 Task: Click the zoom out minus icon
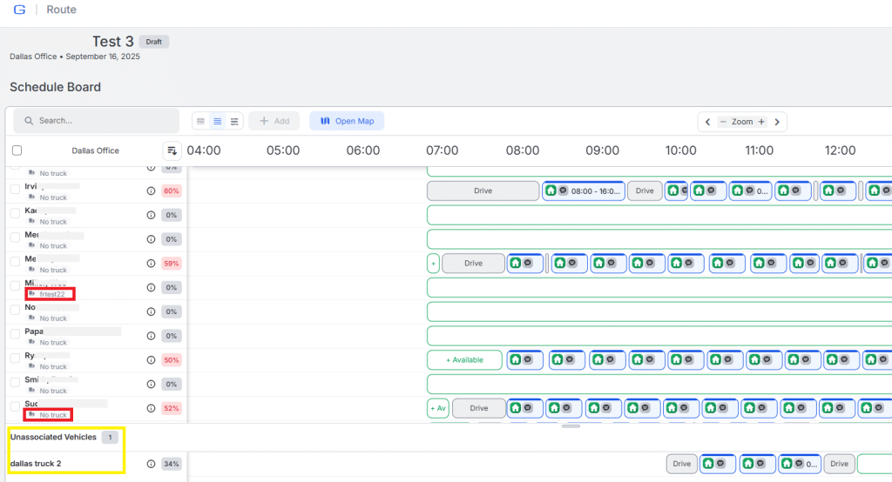click(x=723, y=122)
